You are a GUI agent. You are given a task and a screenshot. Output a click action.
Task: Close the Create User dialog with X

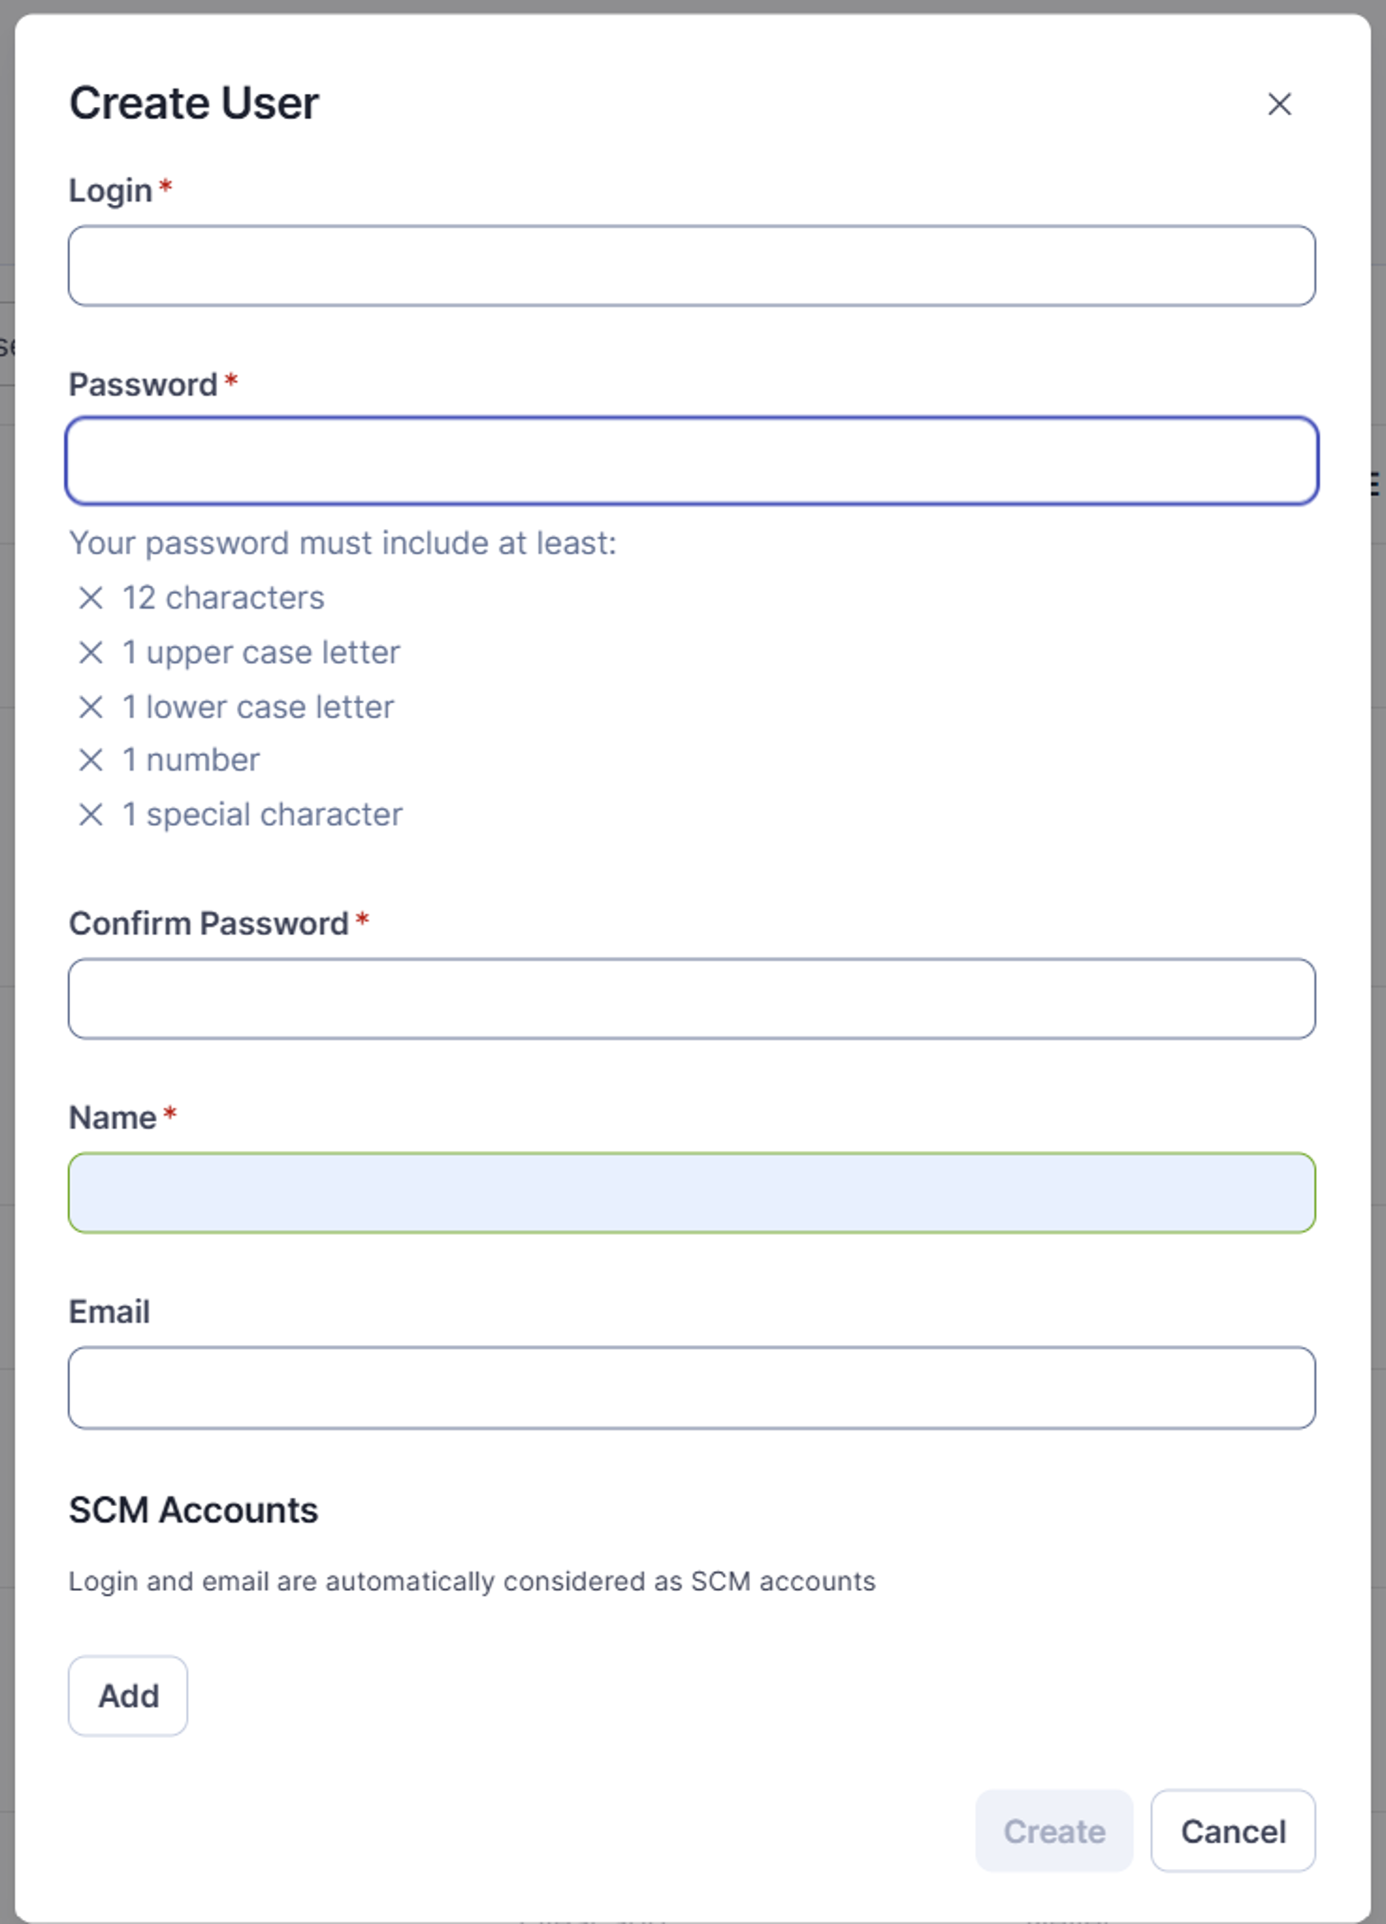pyautogui.click(x=1278, y=104)
